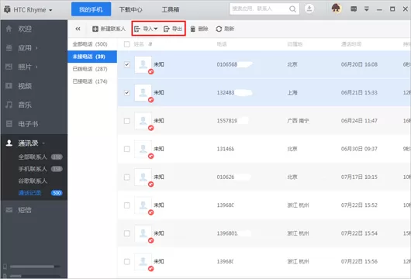
Task: Click the envelope icon beside 短信
Action: click(x=9, y=210)
